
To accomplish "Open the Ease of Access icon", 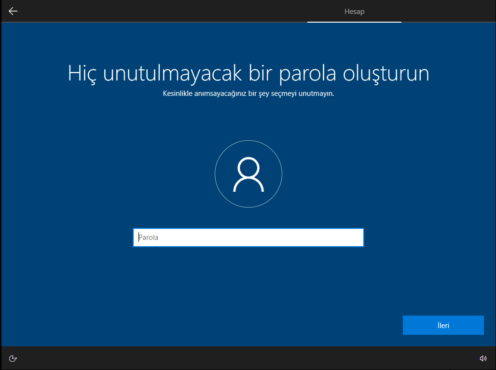I will (x=13, y=358).
